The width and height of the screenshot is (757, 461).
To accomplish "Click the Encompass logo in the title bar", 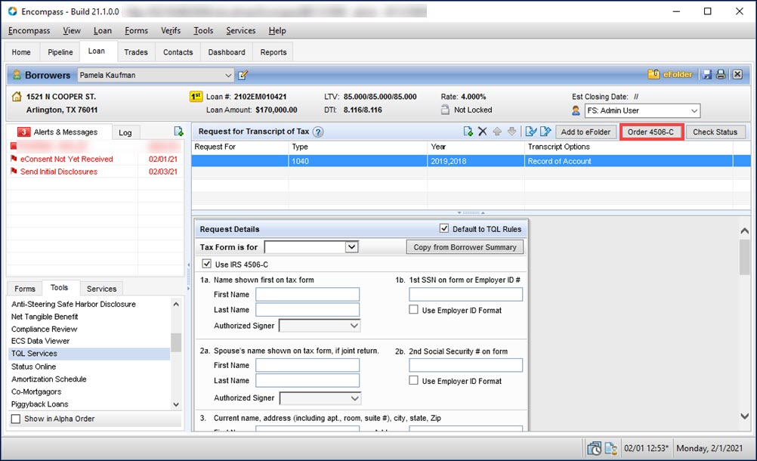I will click(13, 11).
